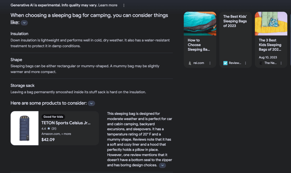Click the Reviewed checkmark favicon
Viewport: 291px width, 173px height.
(225, 63)
